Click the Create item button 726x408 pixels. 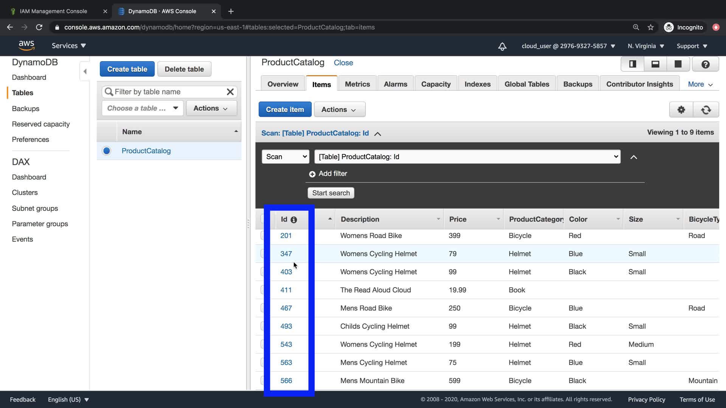(285, 110)
